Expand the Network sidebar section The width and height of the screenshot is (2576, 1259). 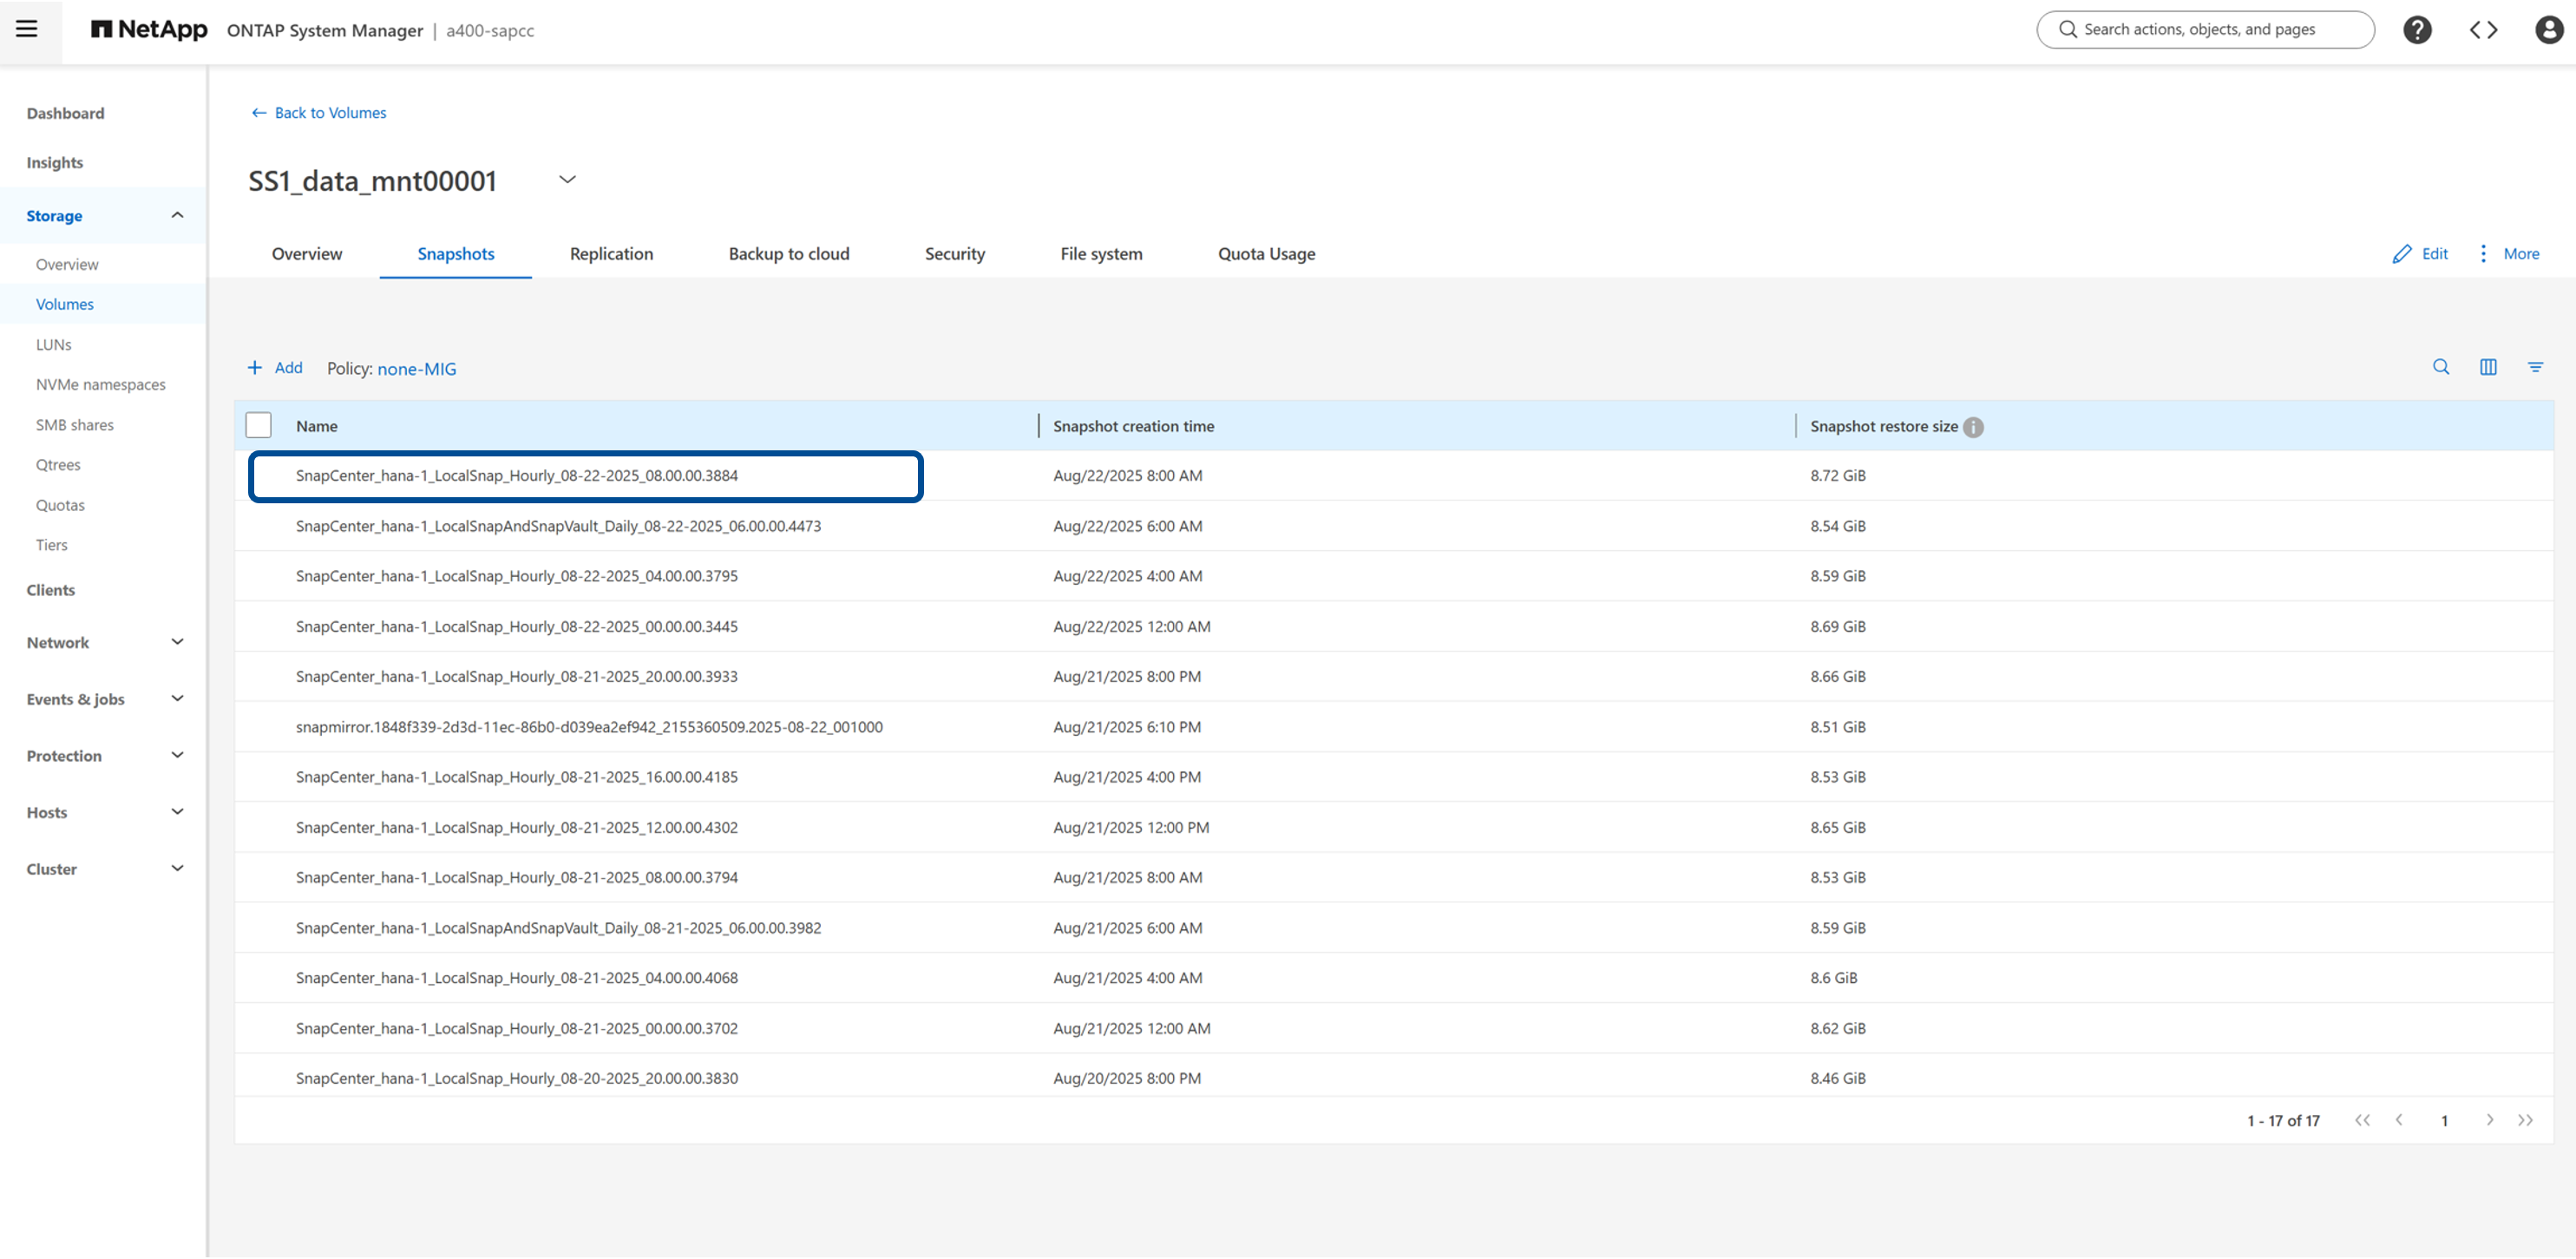[177, 643]
